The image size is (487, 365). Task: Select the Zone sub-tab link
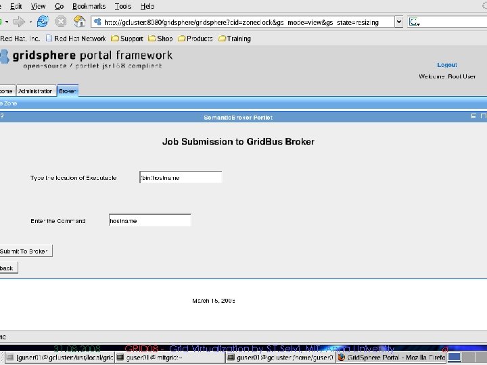[9, 103]
